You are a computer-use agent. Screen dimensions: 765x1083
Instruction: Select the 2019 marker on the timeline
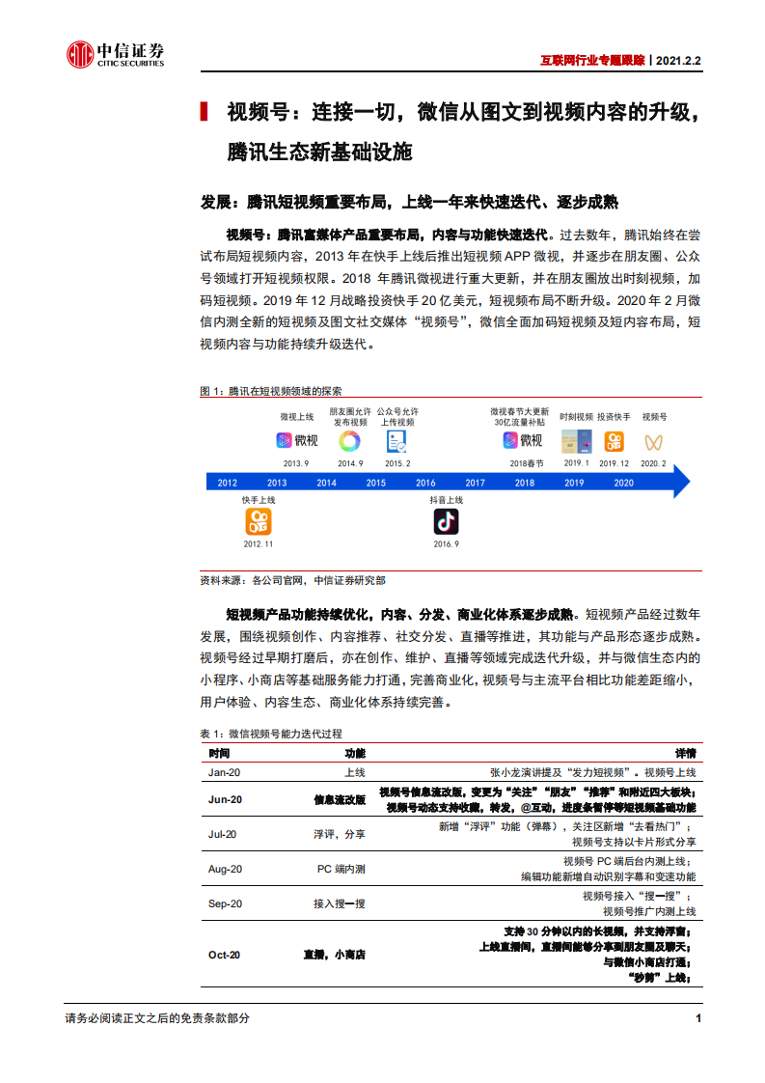click(574, 483)
